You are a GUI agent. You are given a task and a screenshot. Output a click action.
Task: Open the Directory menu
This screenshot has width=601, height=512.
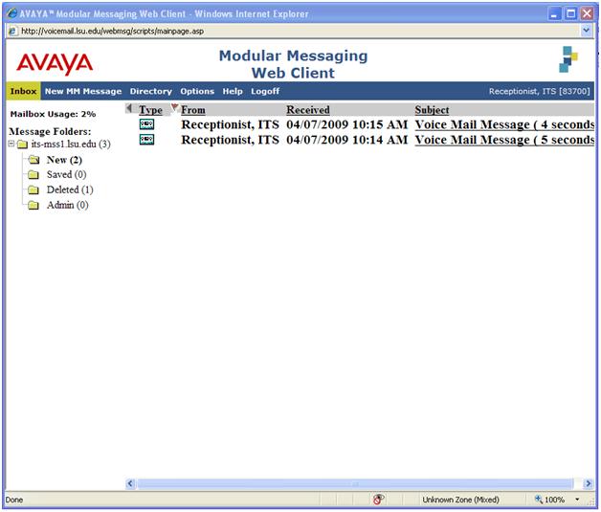tap(150, 91)
